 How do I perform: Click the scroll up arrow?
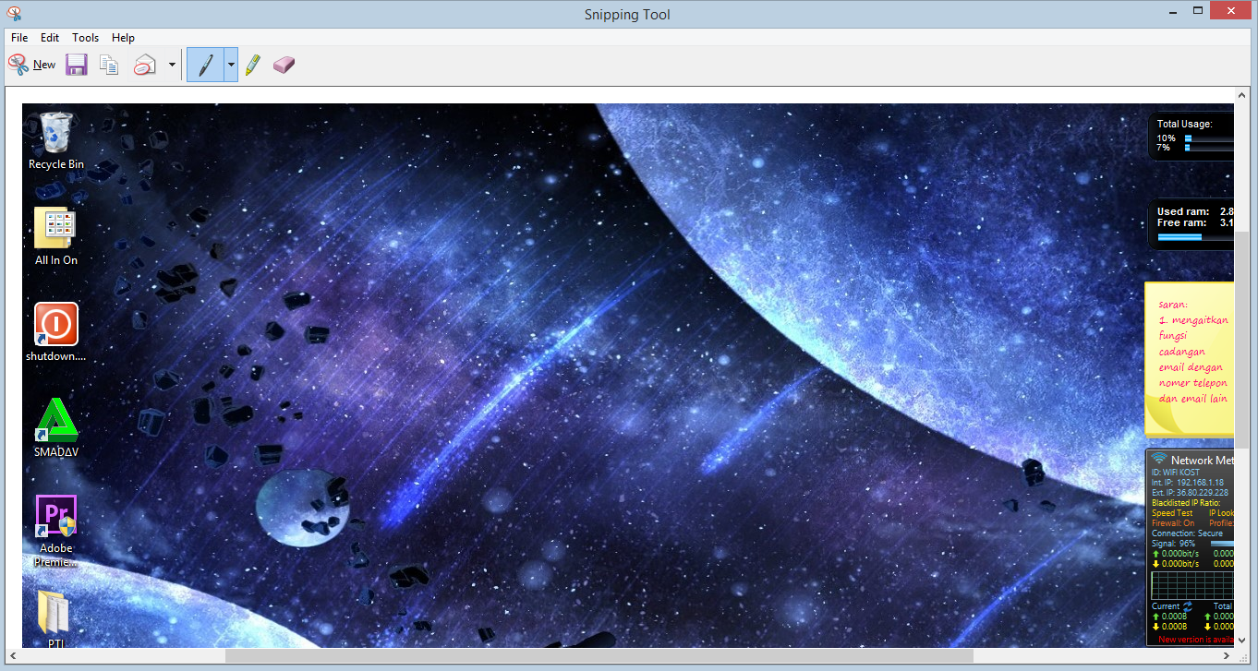point(1241,95)
